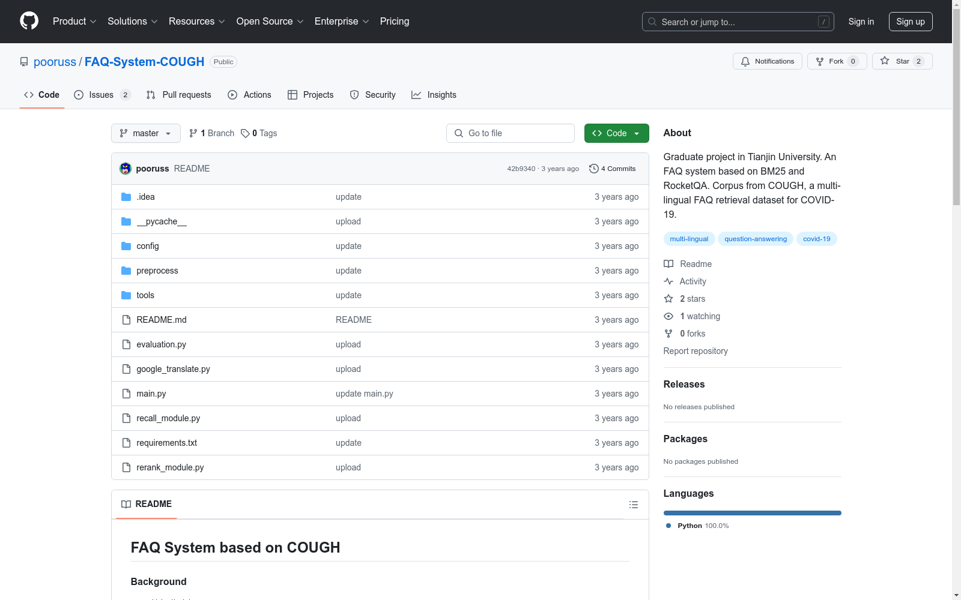Switch to the Security tab
This screenshot has width=961, height=600.
click(372, 95)
